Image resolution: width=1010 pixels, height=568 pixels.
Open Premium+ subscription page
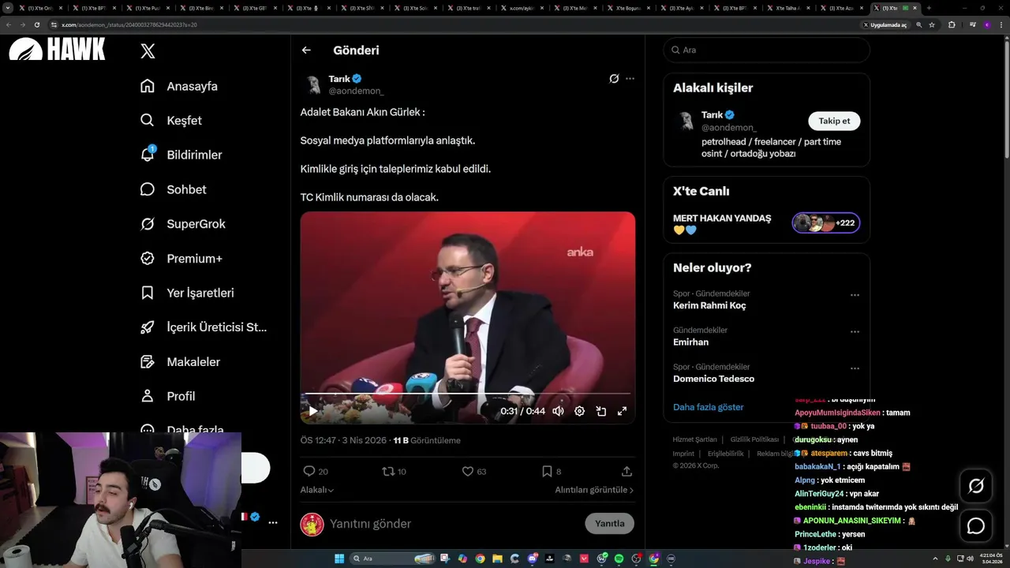pyautogui.click(x=181, y=259)
